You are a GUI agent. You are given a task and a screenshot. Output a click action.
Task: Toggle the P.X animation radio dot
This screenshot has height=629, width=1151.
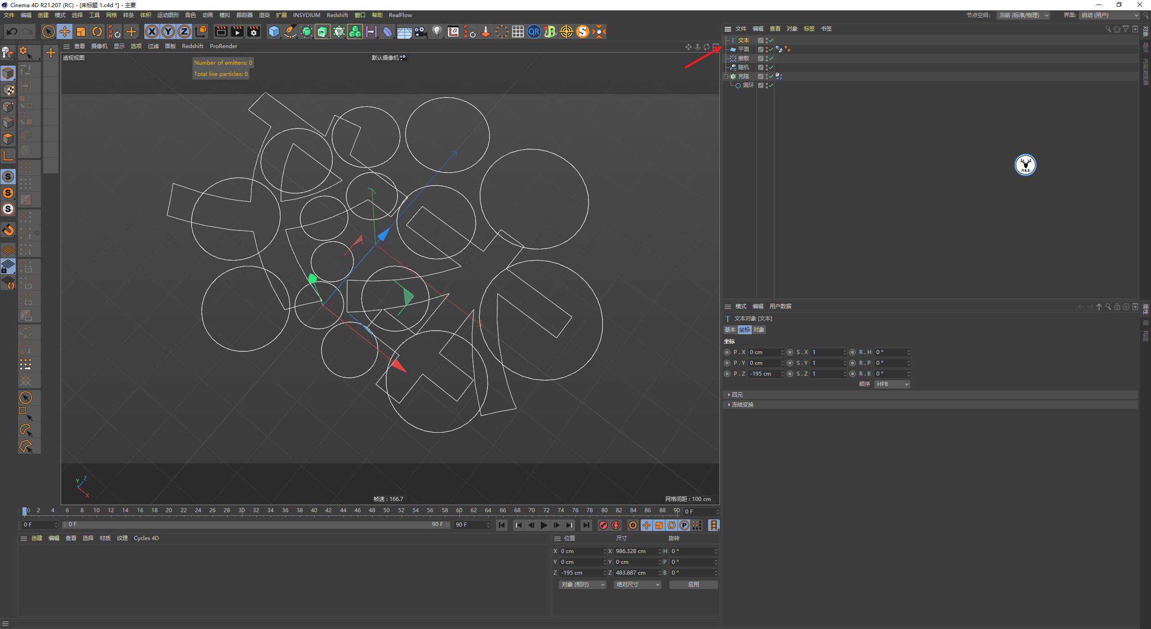tap(727, 352)
